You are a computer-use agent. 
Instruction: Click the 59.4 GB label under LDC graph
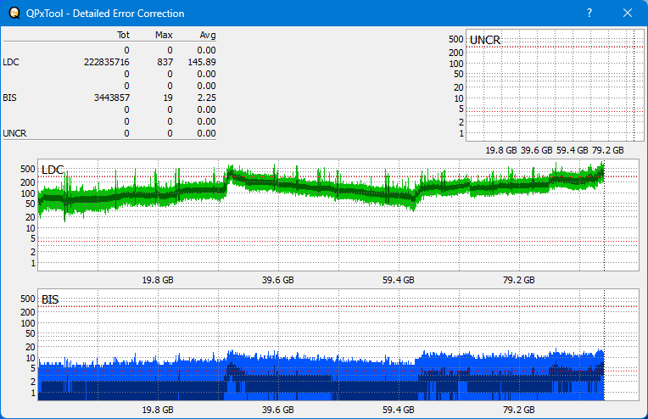398,280
